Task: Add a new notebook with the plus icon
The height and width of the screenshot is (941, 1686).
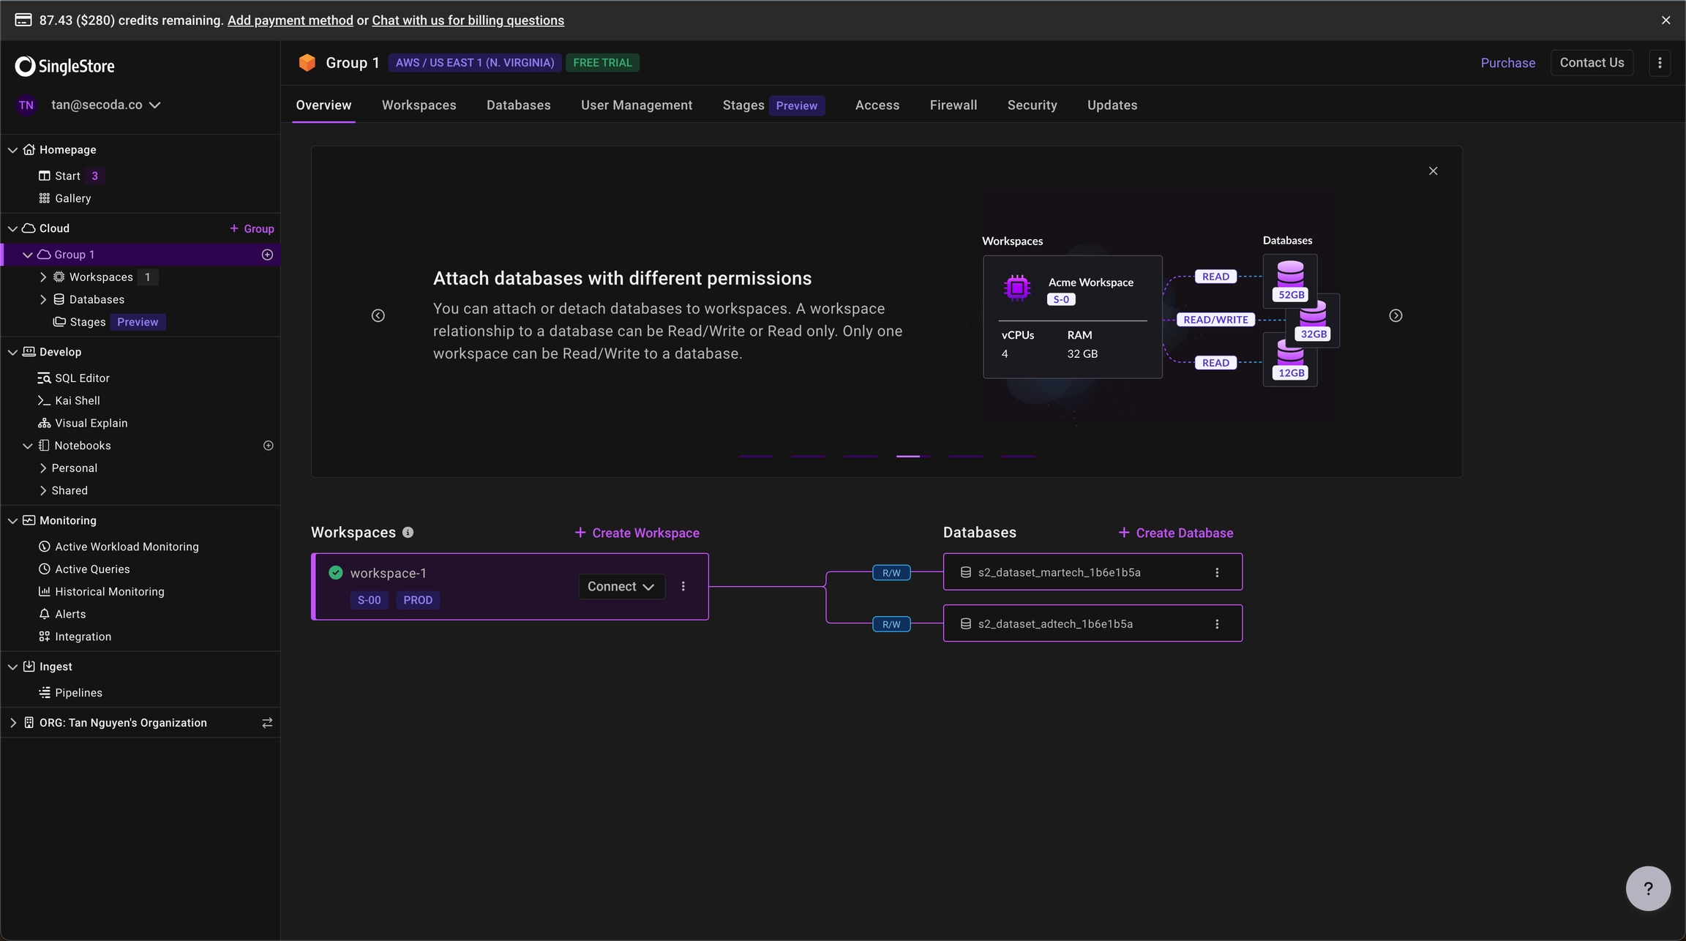Action: pos(269,446)
